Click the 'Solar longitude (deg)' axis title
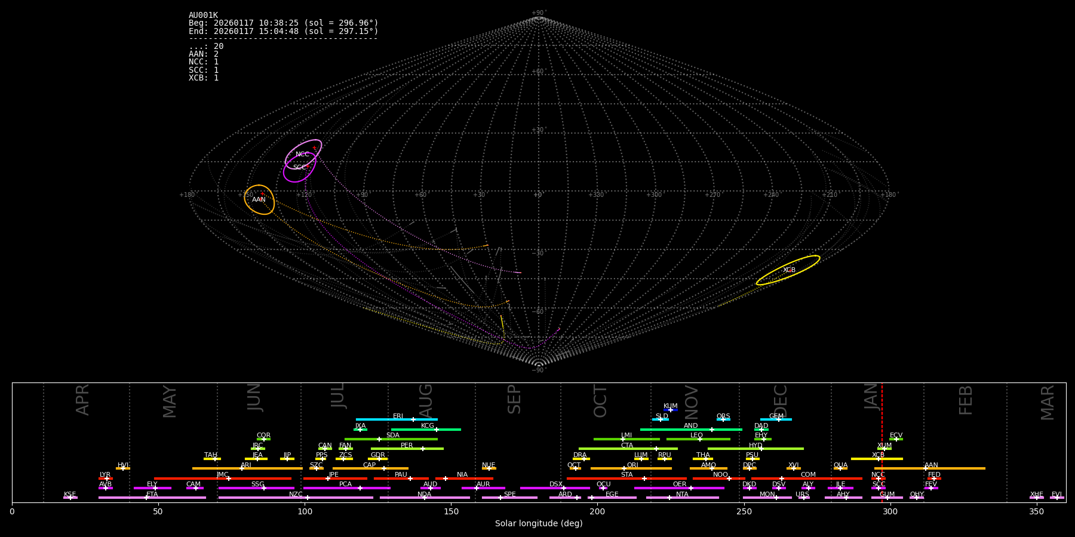The image size is (1075, 537). point(539,524)
